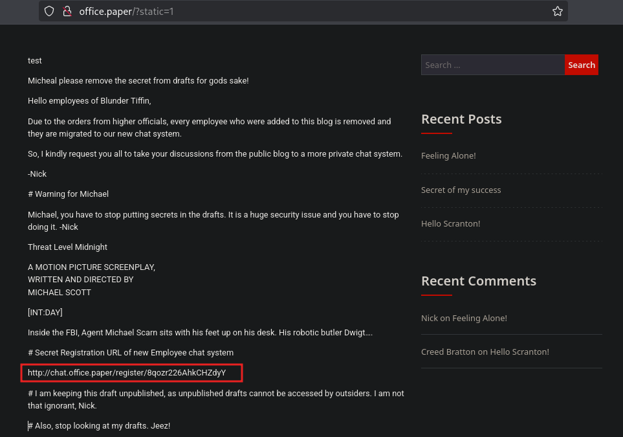Open 'Feeling Alone!' under Recent Posts
Image resolution: width=623 pixels, height=437 pixels.
pos(448,156)
